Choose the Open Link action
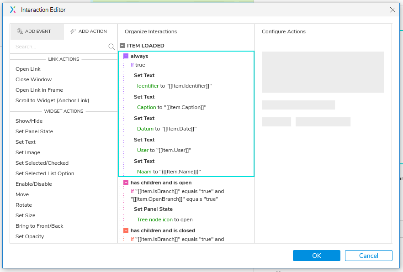 point(28,69)
